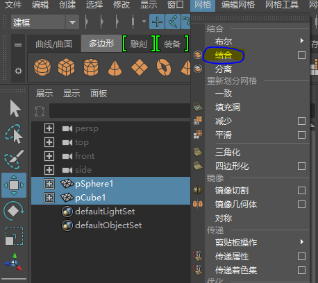The width and height of the screenshot is (318, 283).
Task: Open options box for 传递着色集
Action: tap(301, 270)
